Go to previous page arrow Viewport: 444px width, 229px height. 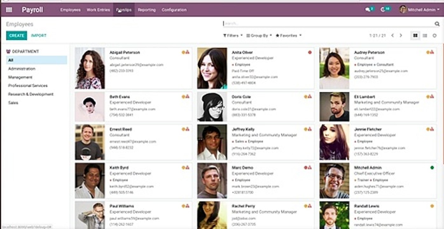click(392, 36)
